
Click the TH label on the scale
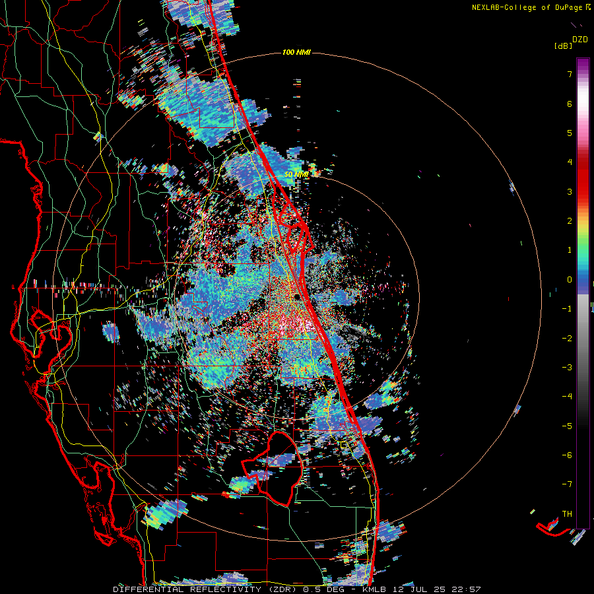567,514
